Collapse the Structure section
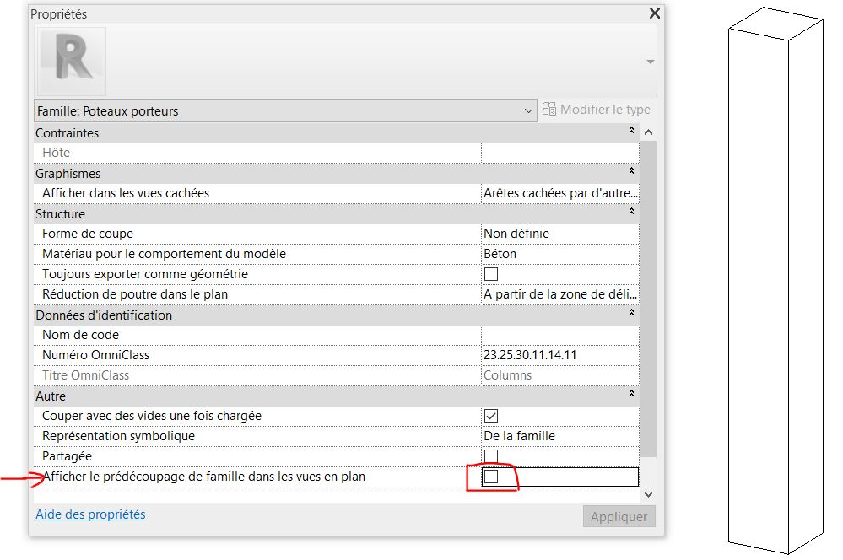Viewport: 843px width, 560px height. pos(631,213)
